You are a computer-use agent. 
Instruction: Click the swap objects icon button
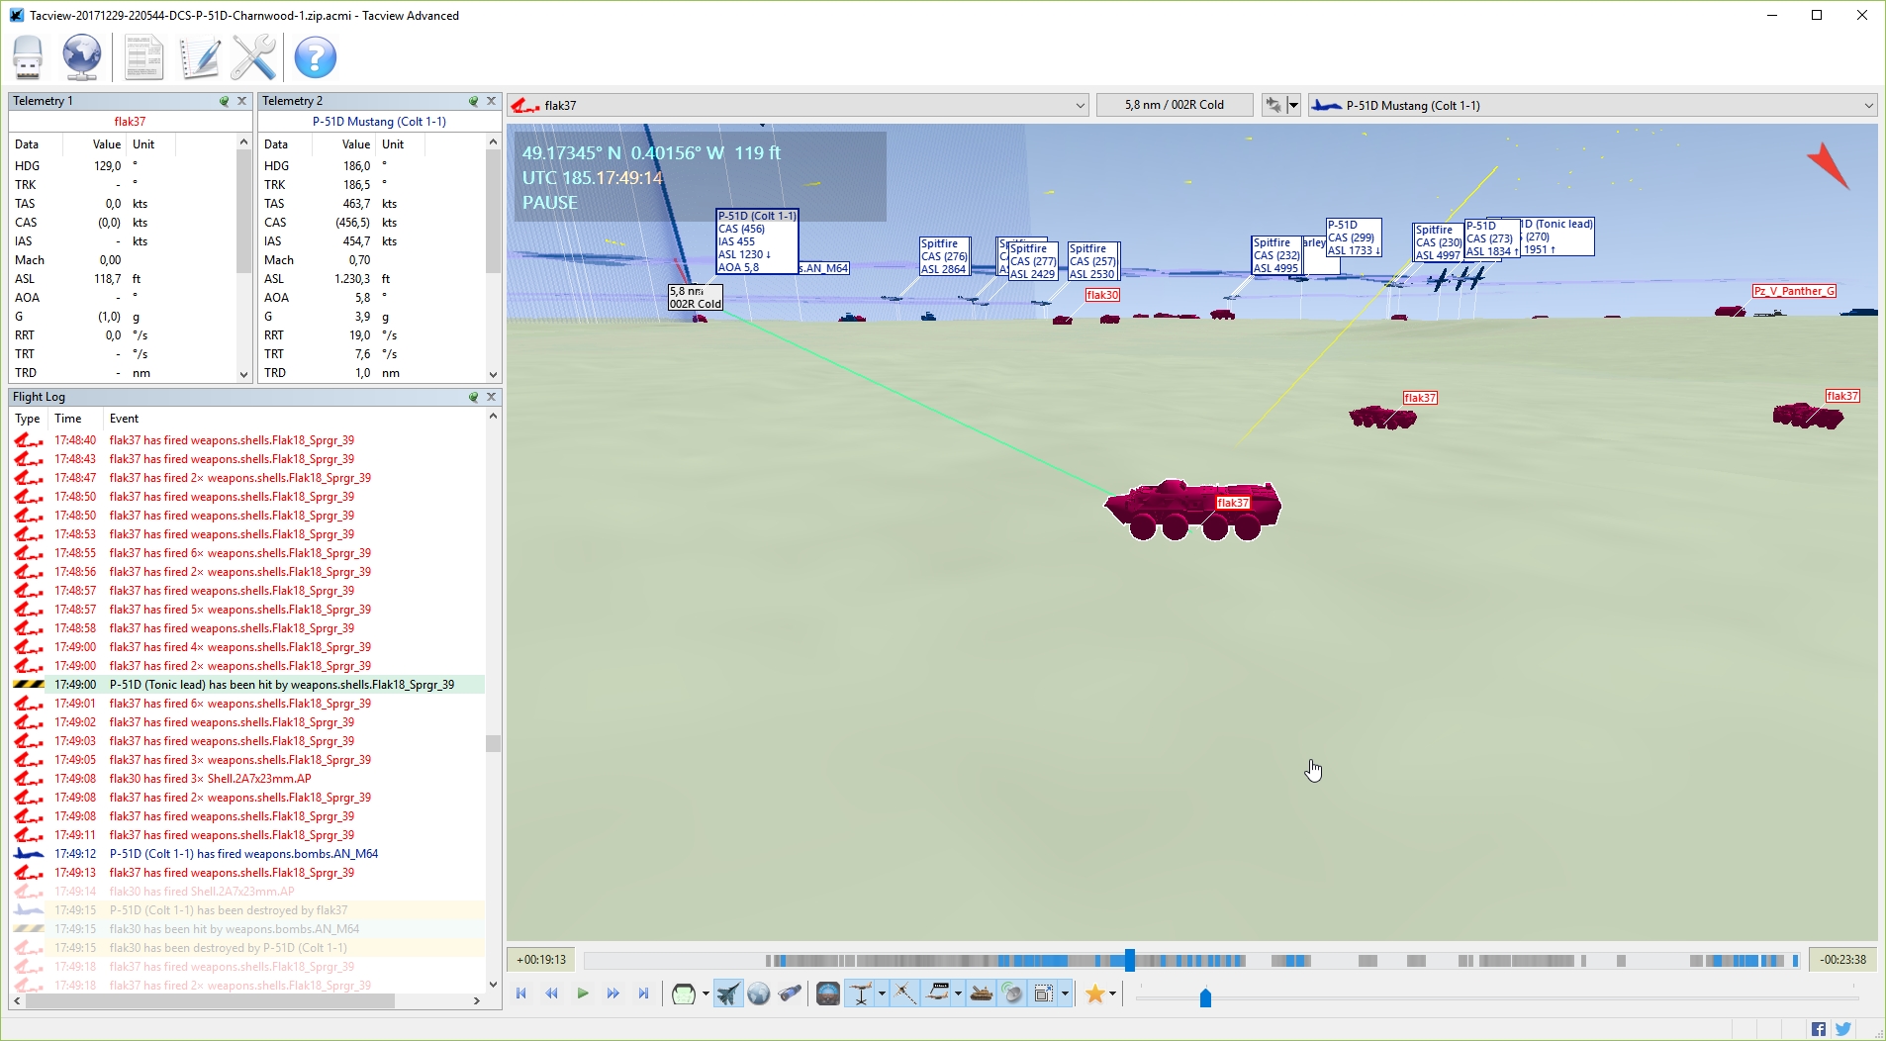coord(1273,105)
